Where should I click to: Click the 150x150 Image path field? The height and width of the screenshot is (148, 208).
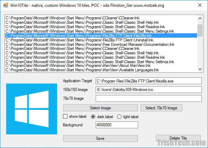pyautogui.click(x=149, y=90)
